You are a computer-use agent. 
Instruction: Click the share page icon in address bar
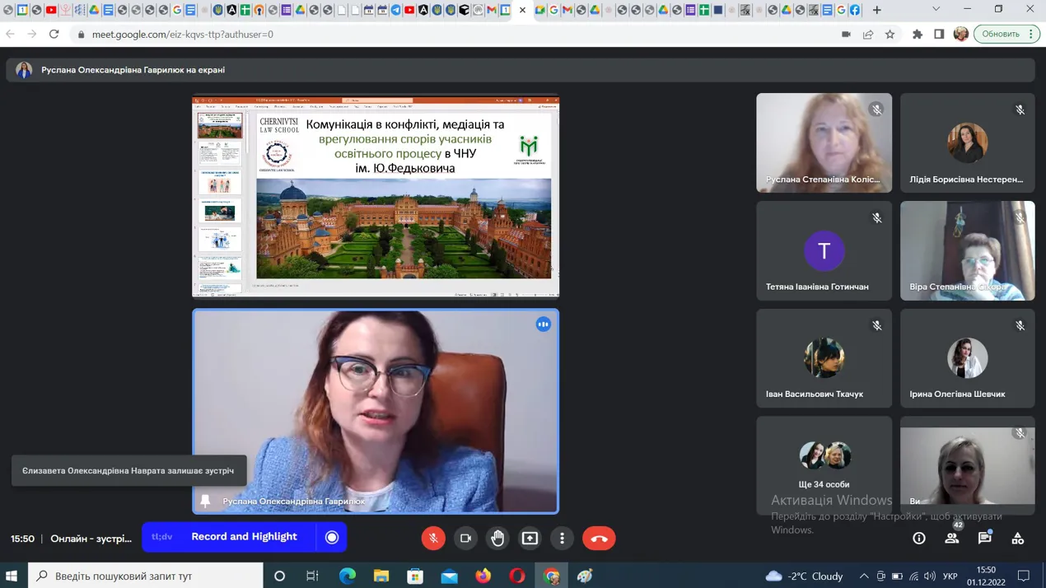[x=868, y=35]
